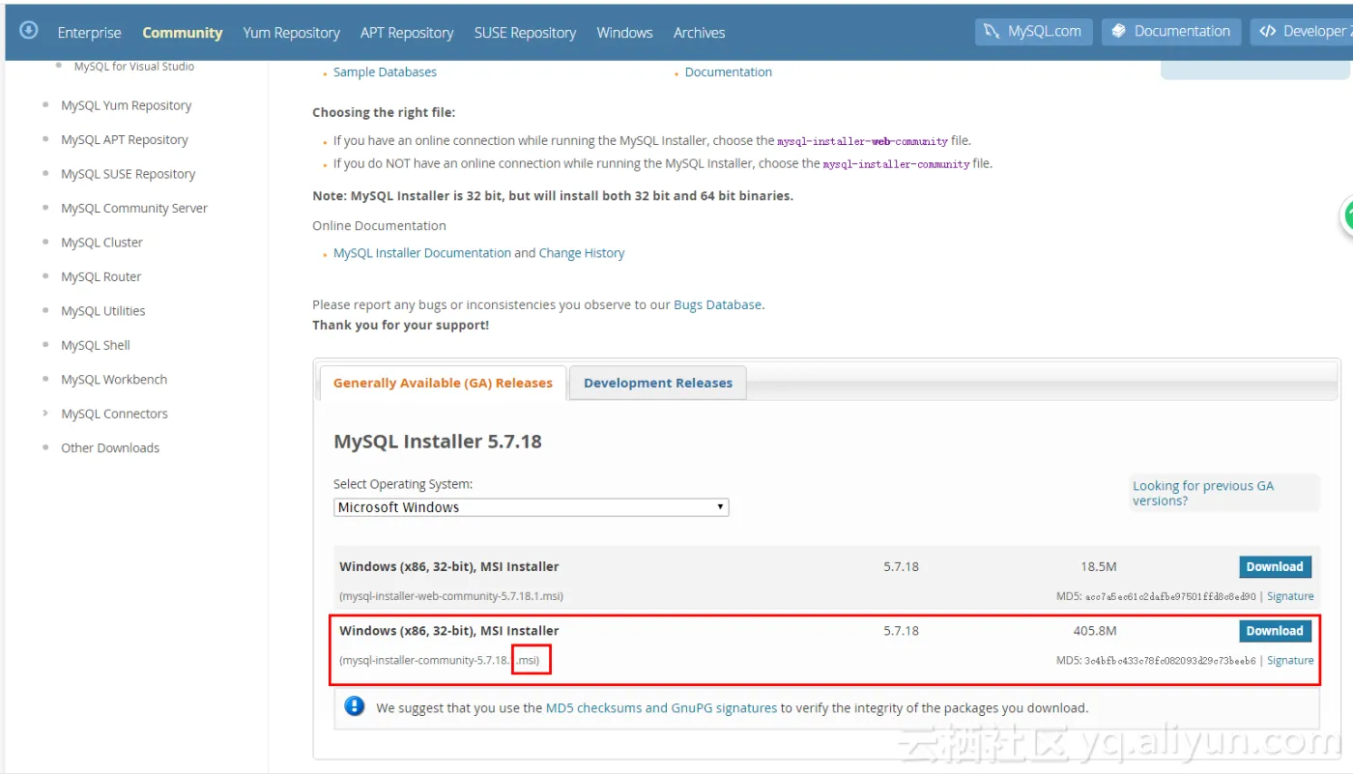
Task: Open MySQL Utilities sidebar link
Action: (x=103, y=311)
